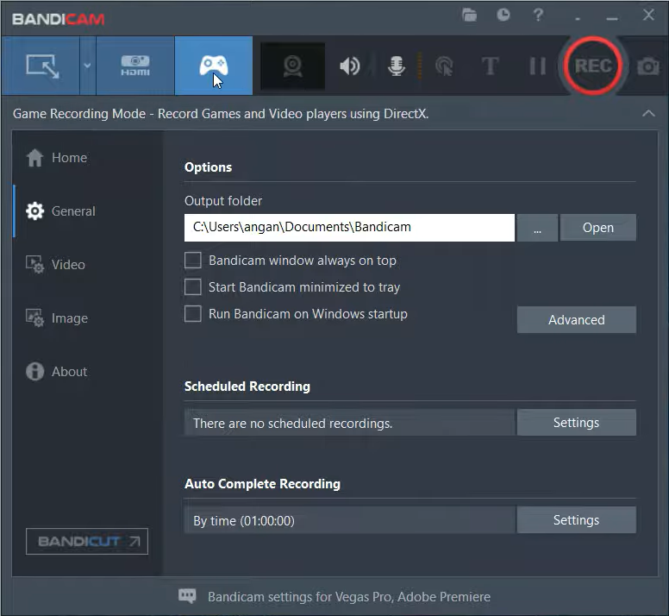Open About tab in sidebar
The image size is (669, 616).
click(57, 371)
